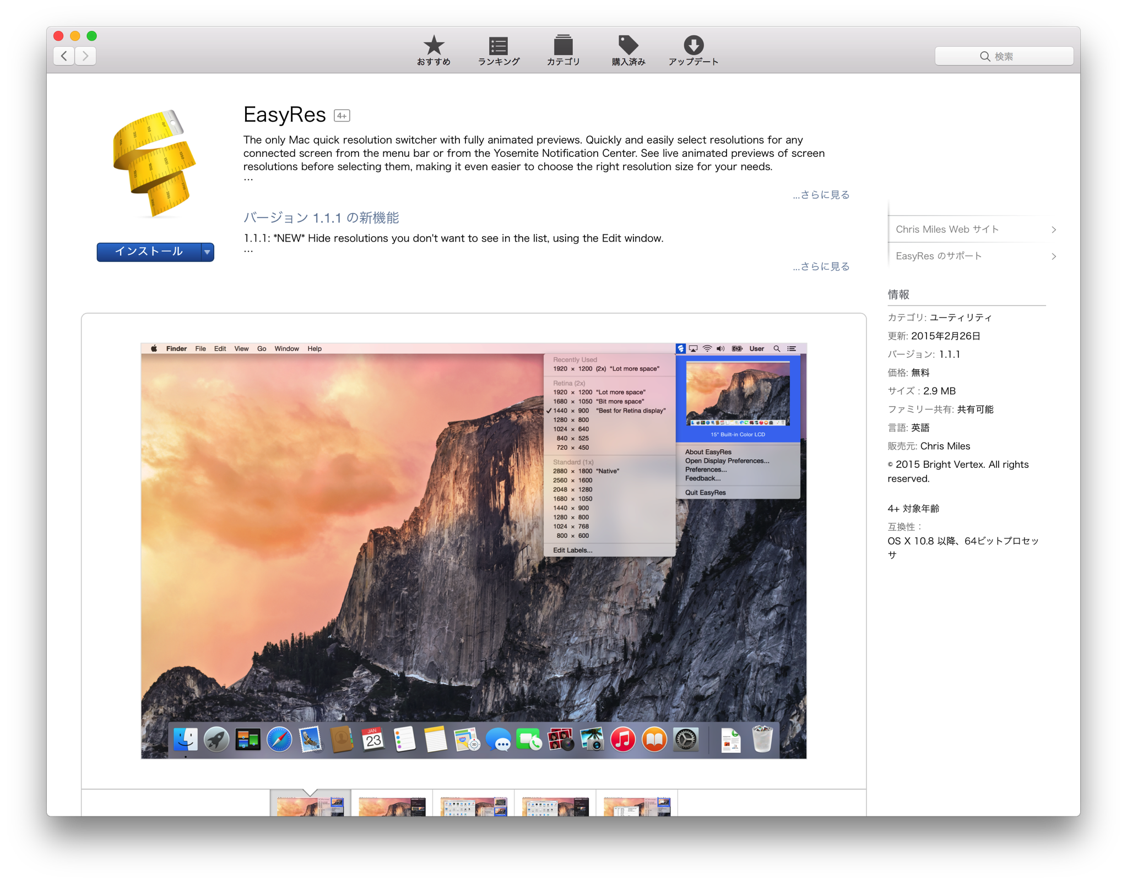Viewport: 1127px width, 883px height.
Task: Click the 販売元: Chris Miles text
Action: click(929, 446)
